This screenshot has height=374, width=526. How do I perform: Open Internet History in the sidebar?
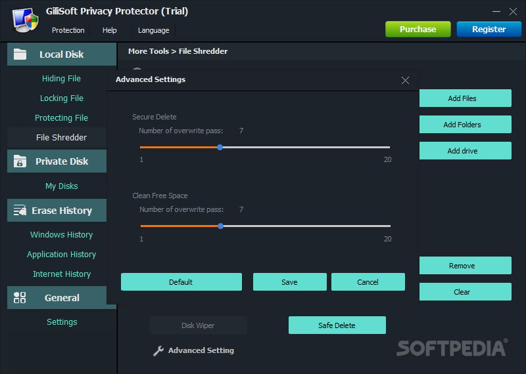click(x=62, y=274)
